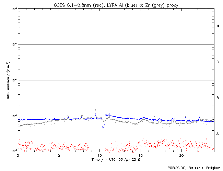Viewport: 223px width, 171px height.
Task: Click the x-axis tick label 0
Action: point(18,155)
